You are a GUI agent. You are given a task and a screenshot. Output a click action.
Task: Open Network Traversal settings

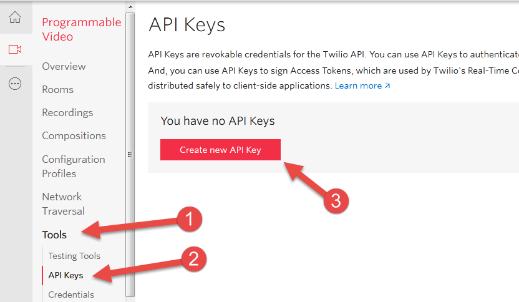pos(63,203)
